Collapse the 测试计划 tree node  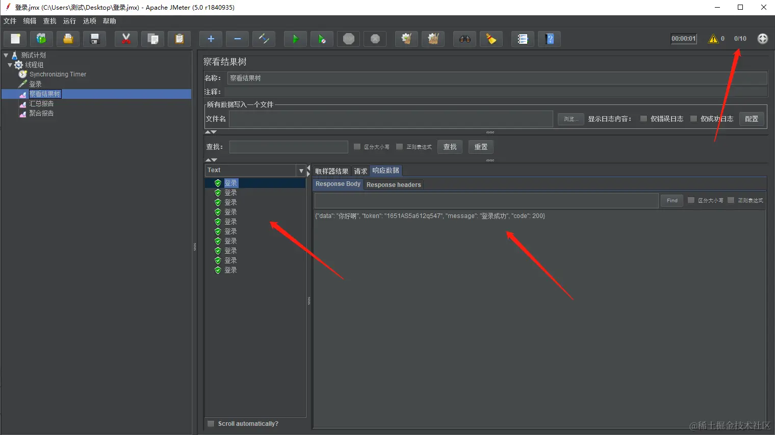point(6,55)
